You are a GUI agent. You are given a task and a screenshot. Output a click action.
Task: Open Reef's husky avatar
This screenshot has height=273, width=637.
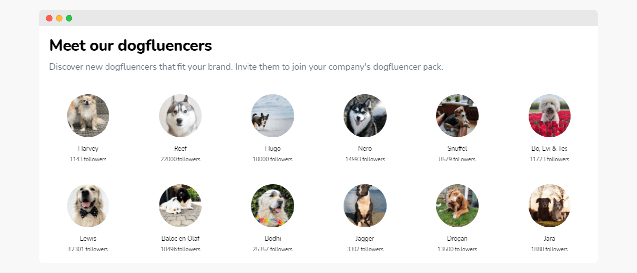click(180, 116)
